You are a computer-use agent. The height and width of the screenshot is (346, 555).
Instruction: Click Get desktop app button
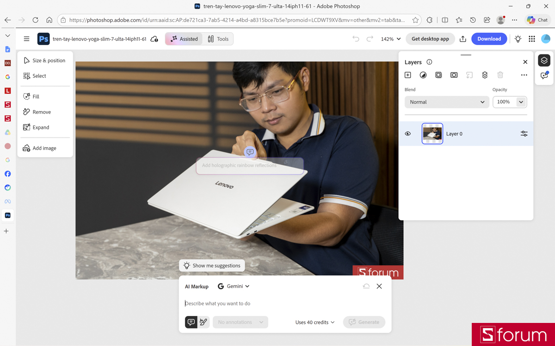430,39
